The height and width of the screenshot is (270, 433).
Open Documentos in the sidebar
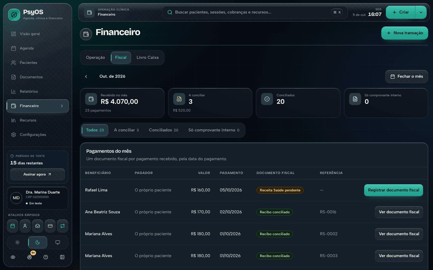[38, 77]
